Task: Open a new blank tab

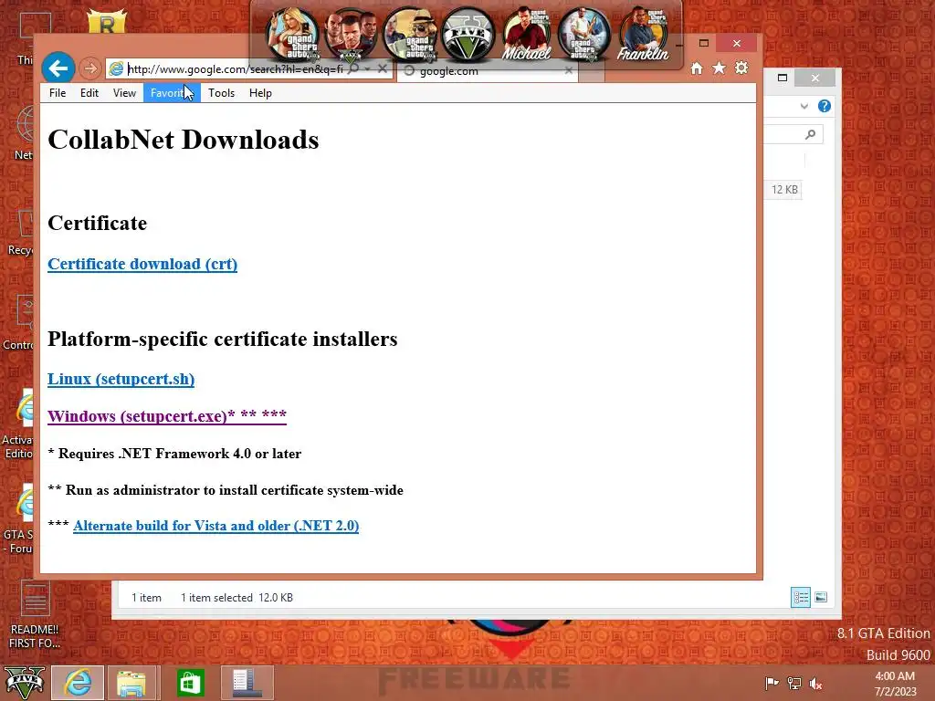Action: click(592, 71)
